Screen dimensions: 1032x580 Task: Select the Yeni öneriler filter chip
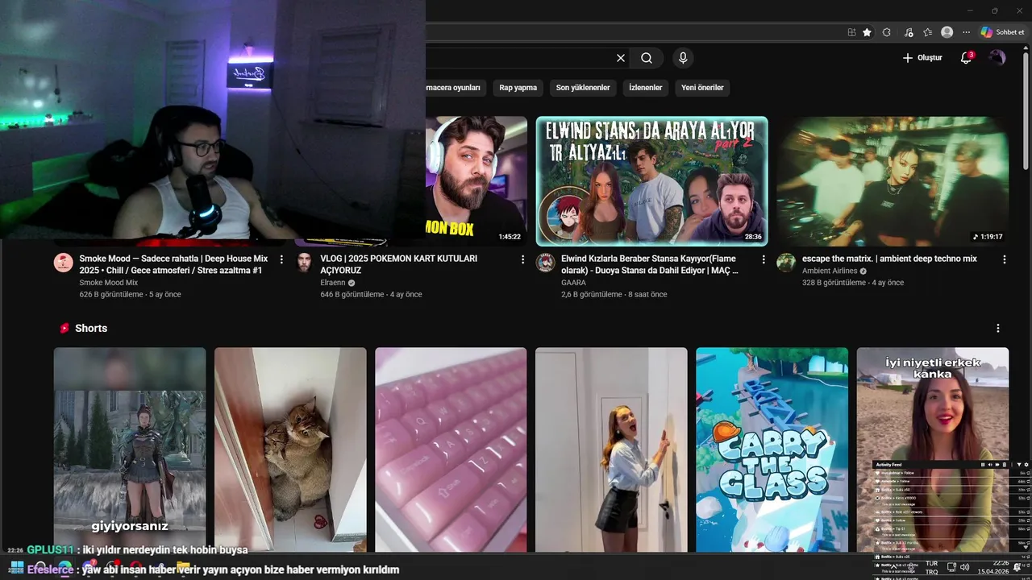click(702, 88)
